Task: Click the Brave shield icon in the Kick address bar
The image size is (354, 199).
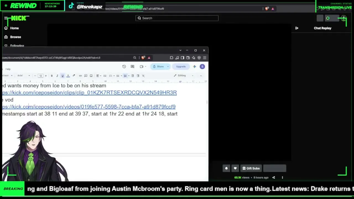Action: pyautogui.click(x=267, y=9)
